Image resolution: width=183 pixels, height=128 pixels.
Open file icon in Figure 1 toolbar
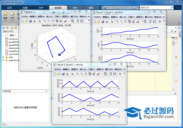tap(26, 21)
